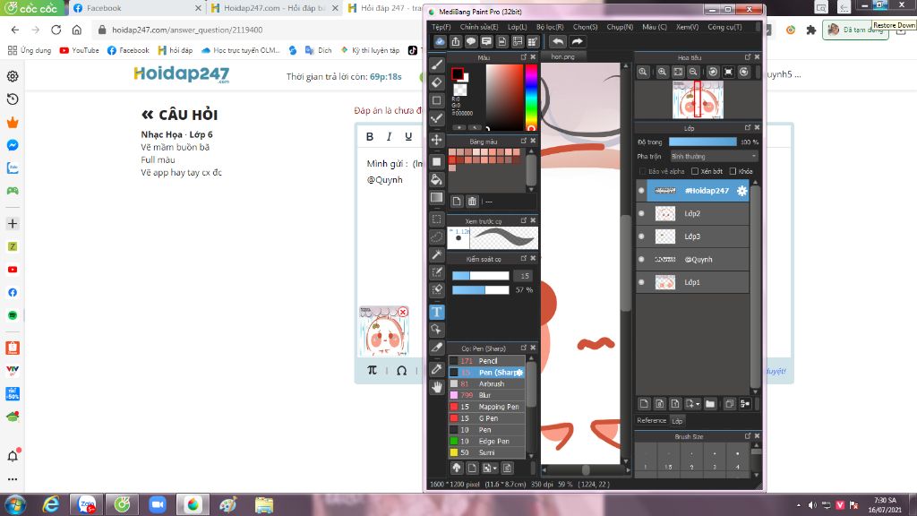
Task: Pick the Lasso selection tool
Action: click(x=436, y=236)
